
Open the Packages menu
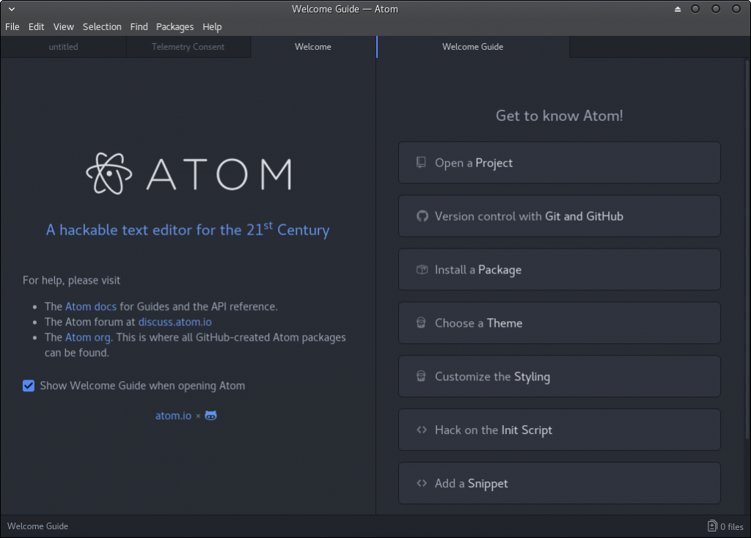(175, 26)
